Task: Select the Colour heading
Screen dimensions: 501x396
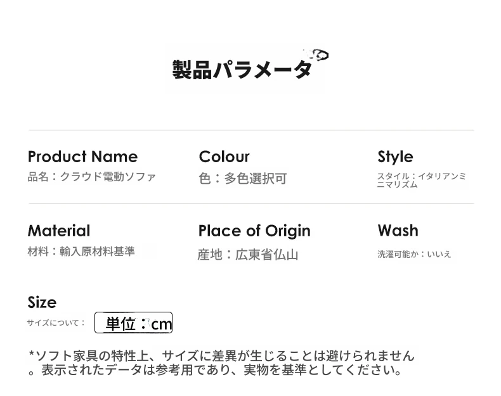Action: point(224,156)
